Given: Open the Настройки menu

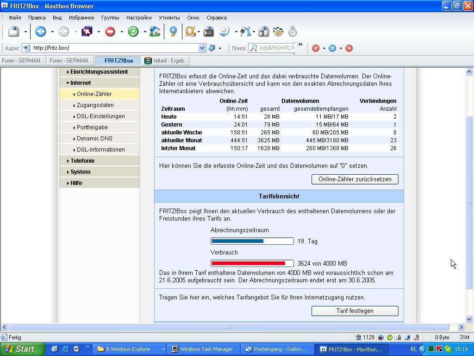Looking at the screenshot, I should point(139,18).
